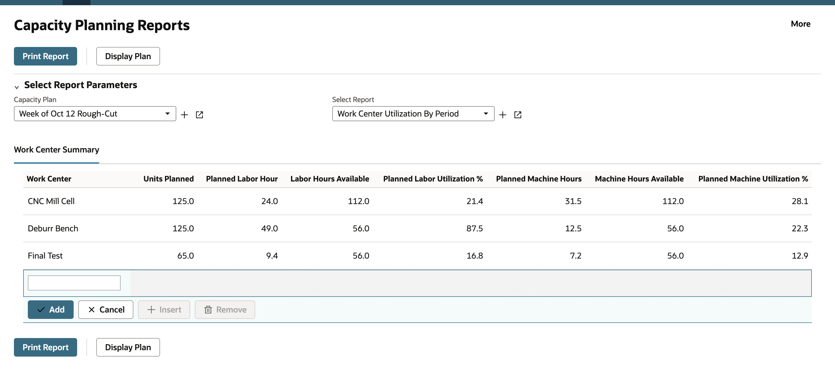This screenshot has height=385, width=835.
Task: Sort by the Work Center column header
Action: click(49, 179)
